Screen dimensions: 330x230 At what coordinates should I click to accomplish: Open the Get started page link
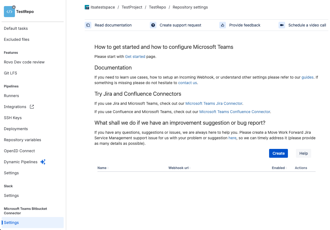(135, 57)
